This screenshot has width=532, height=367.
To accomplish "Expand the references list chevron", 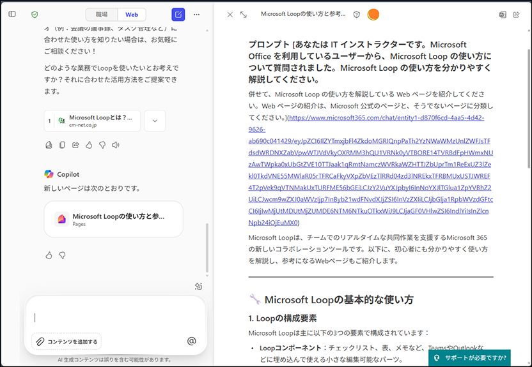I will pos(155,121).
